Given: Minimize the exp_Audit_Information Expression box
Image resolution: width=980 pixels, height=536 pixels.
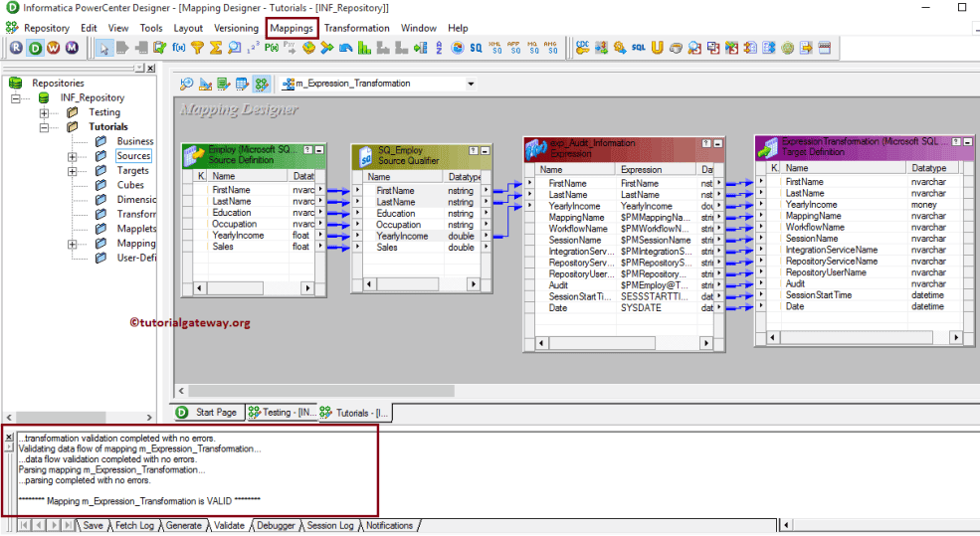Looking at the screenshot, I should [717, 143].
